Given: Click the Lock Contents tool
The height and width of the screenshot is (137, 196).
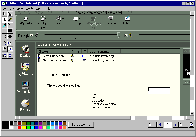Looking at the screenshot, I should click(4, 49).
